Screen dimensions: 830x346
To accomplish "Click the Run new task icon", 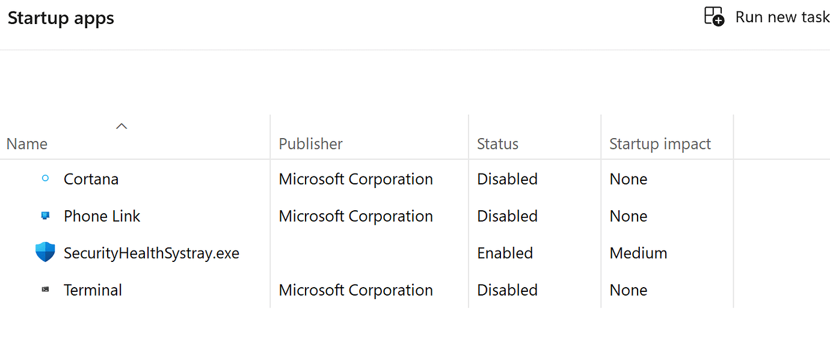I will coord(714,16).
